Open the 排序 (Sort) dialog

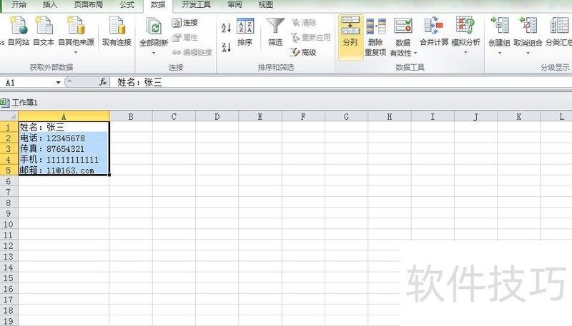245,31
